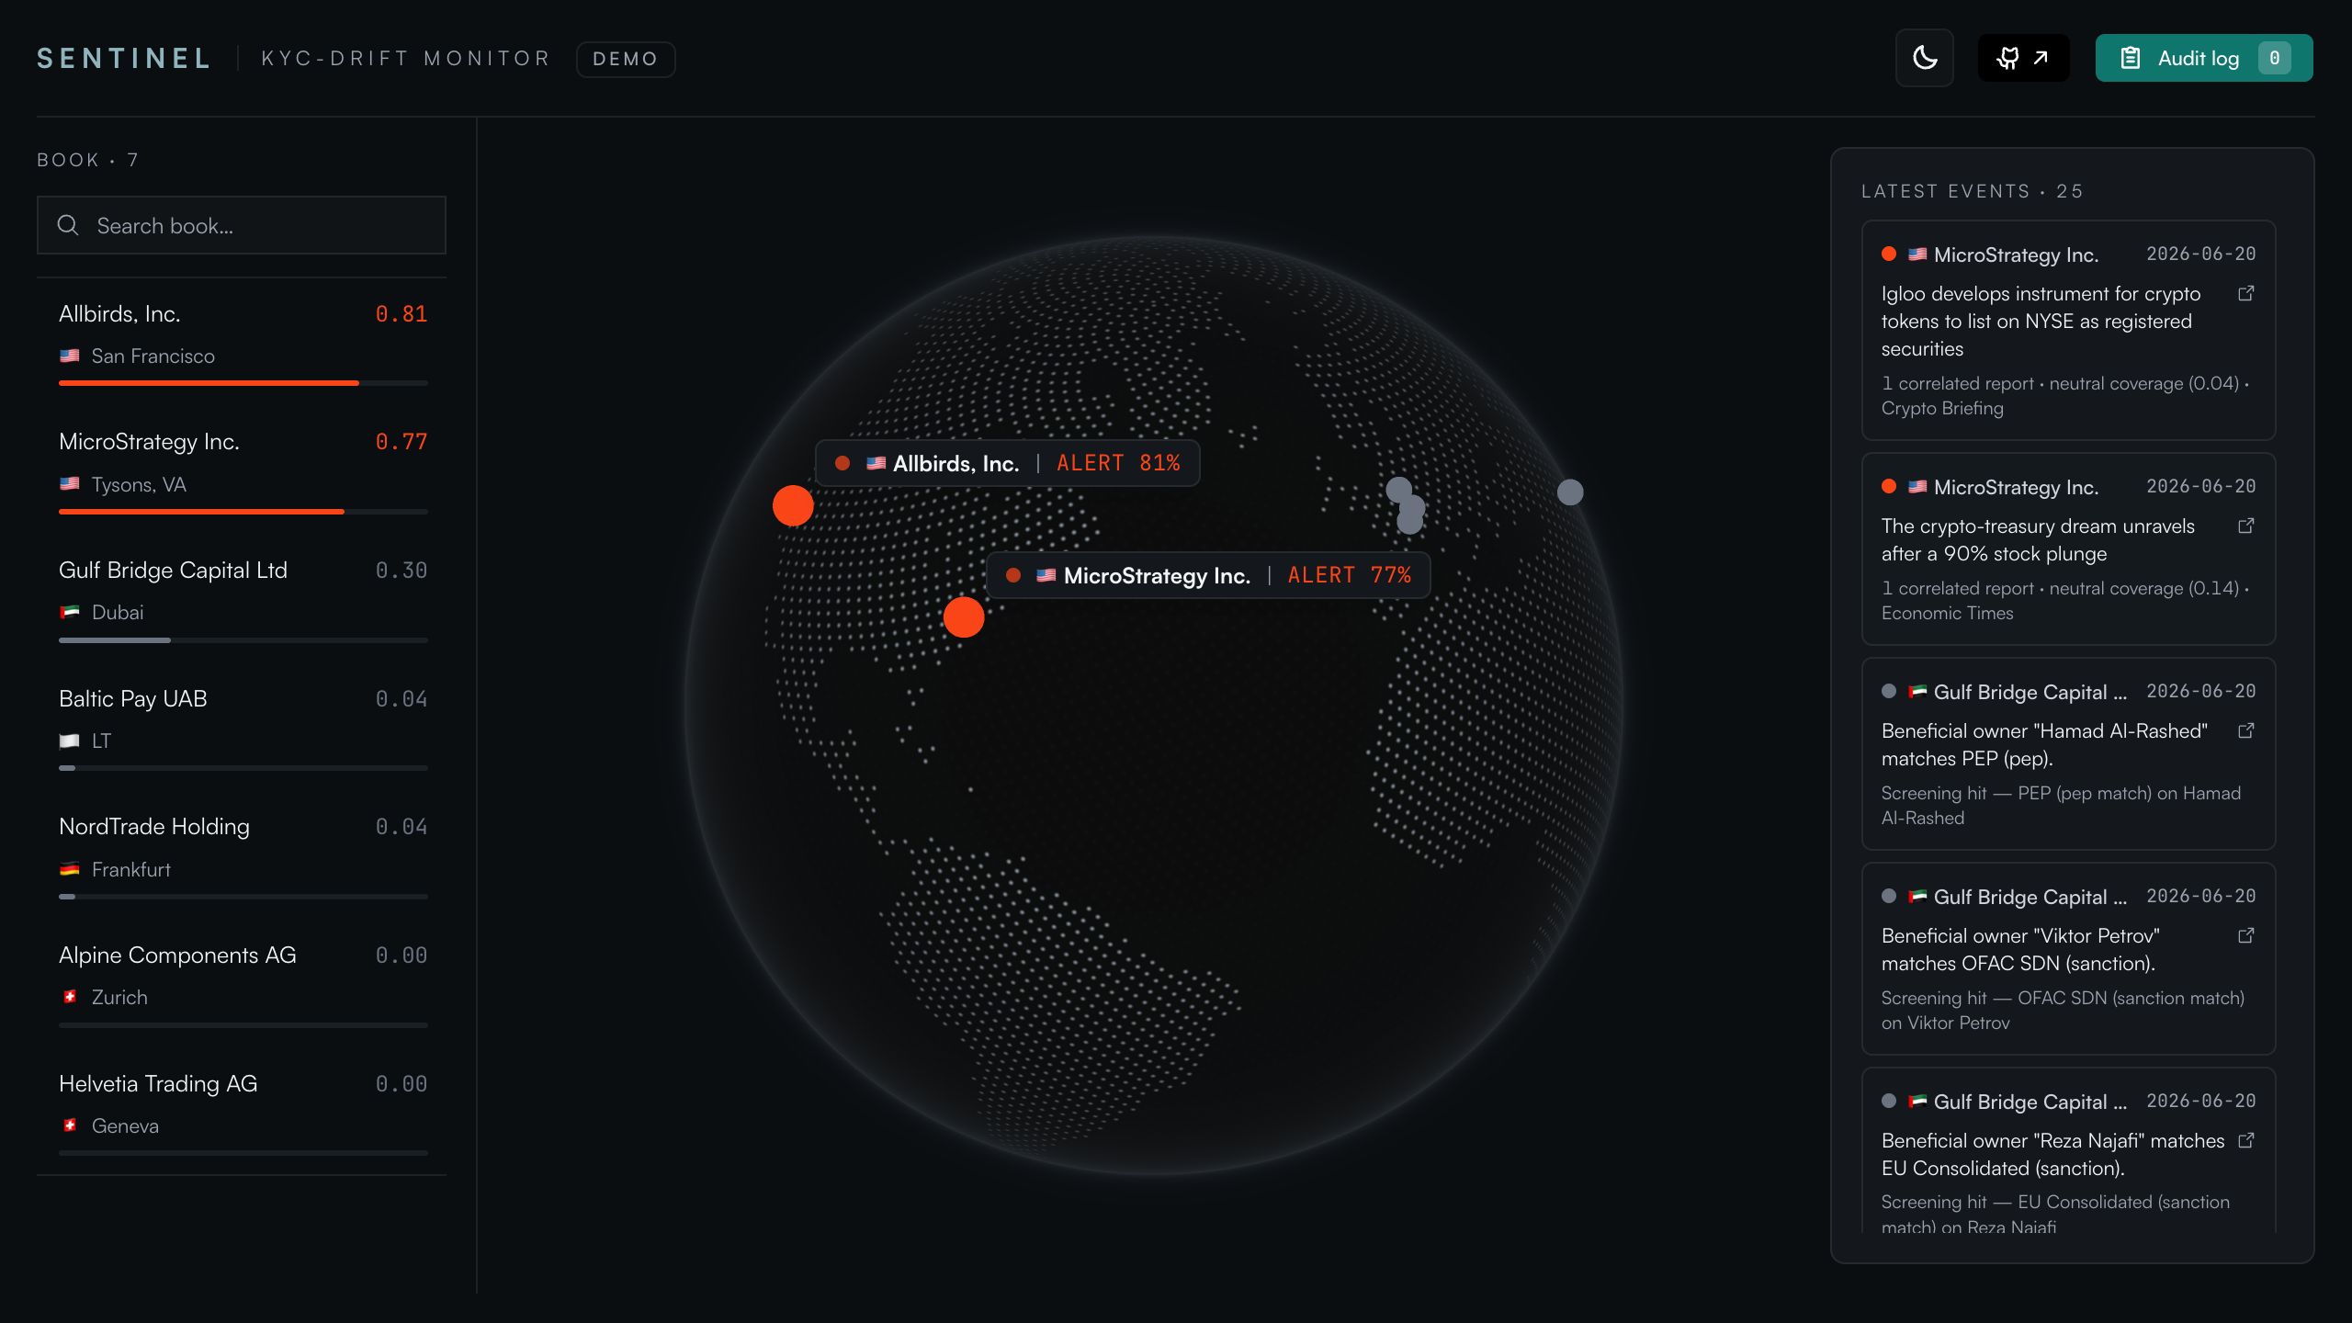The width and height of the screenshot is (2352, 1323).
Task: Click the lone gray marker at globe's right edge
Action: click(1570, 492)
